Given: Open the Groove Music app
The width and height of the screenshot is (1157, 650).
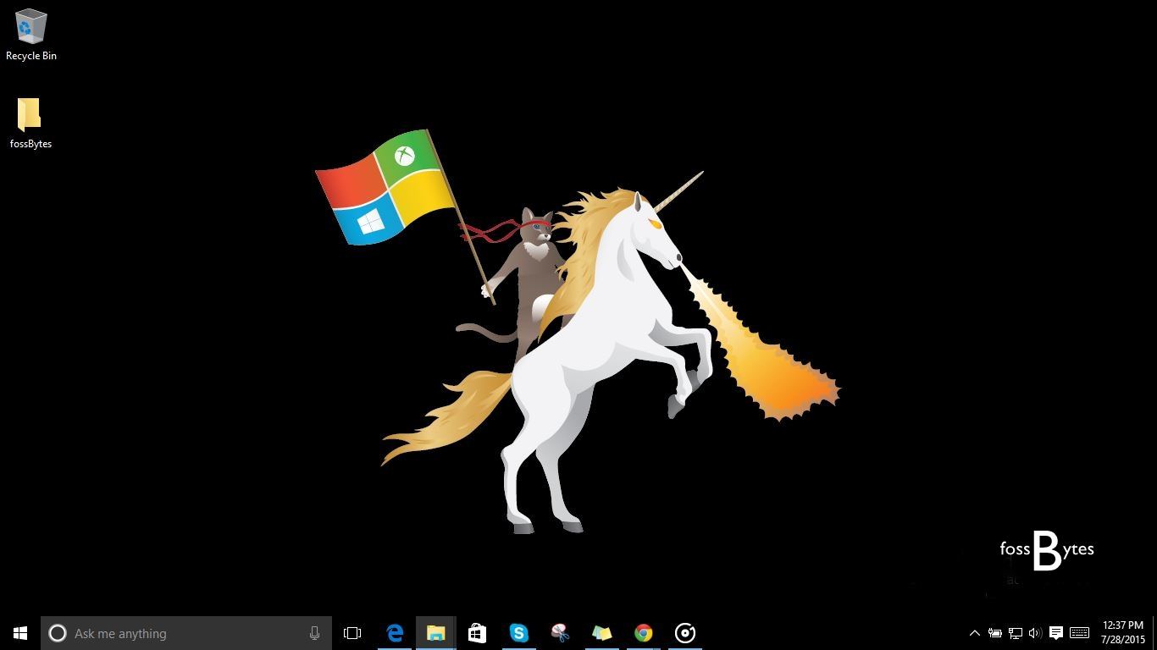Looking at the screenshot, I should (684, 633).
